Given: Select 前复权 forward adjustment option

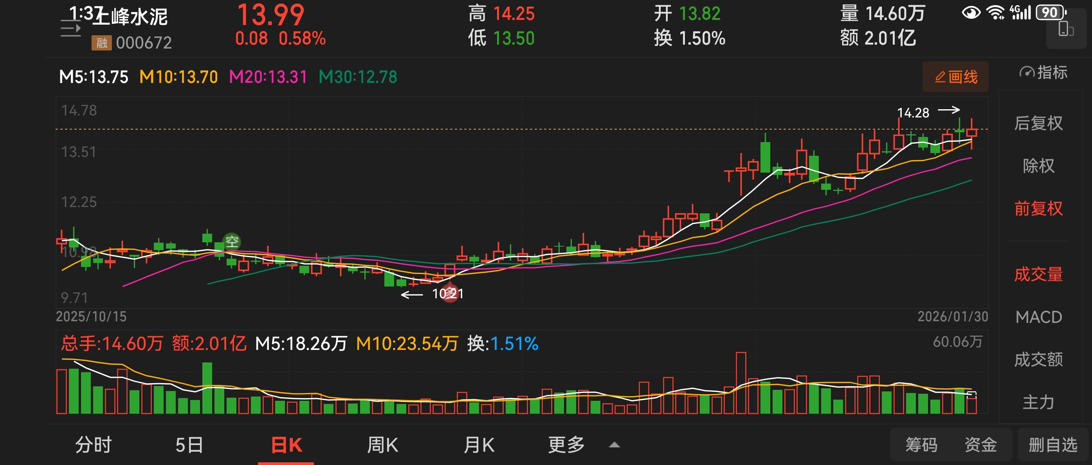Looking at the screenshot, I should [x=1038, y=209].
